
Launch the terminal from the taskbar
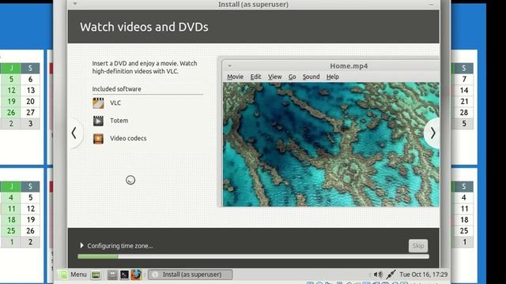124,275
